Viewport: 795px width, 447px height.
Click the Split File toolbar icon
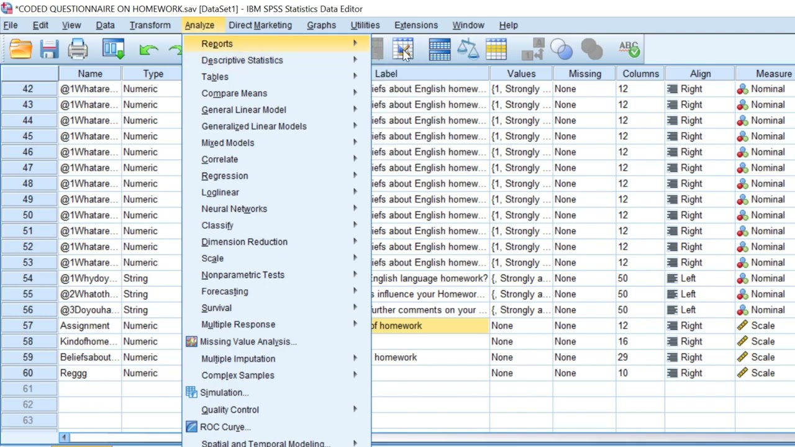[x=439, y=49]
